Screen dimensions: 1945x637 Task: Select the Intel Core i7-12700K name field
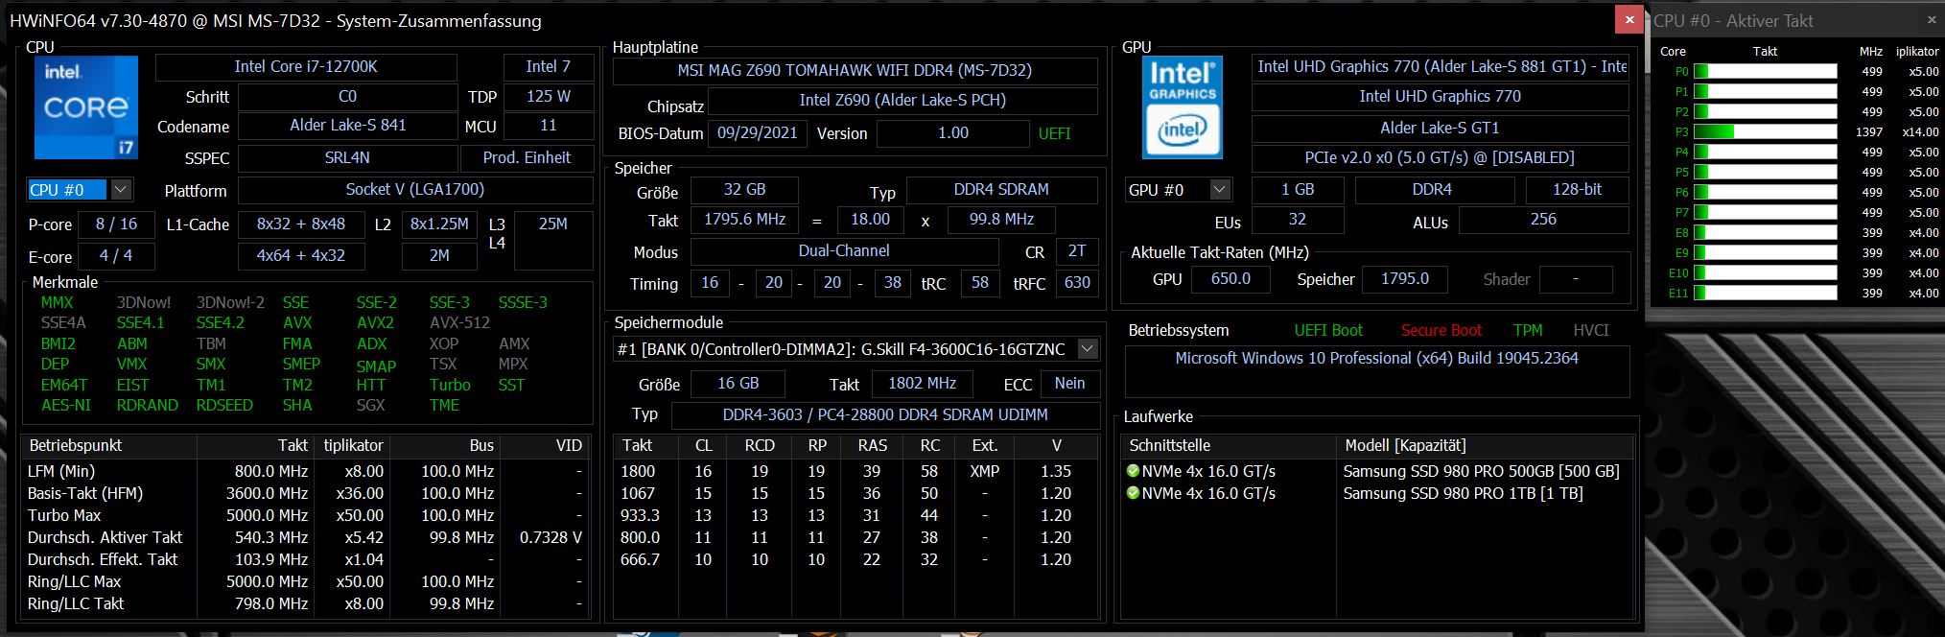point(306,67)
